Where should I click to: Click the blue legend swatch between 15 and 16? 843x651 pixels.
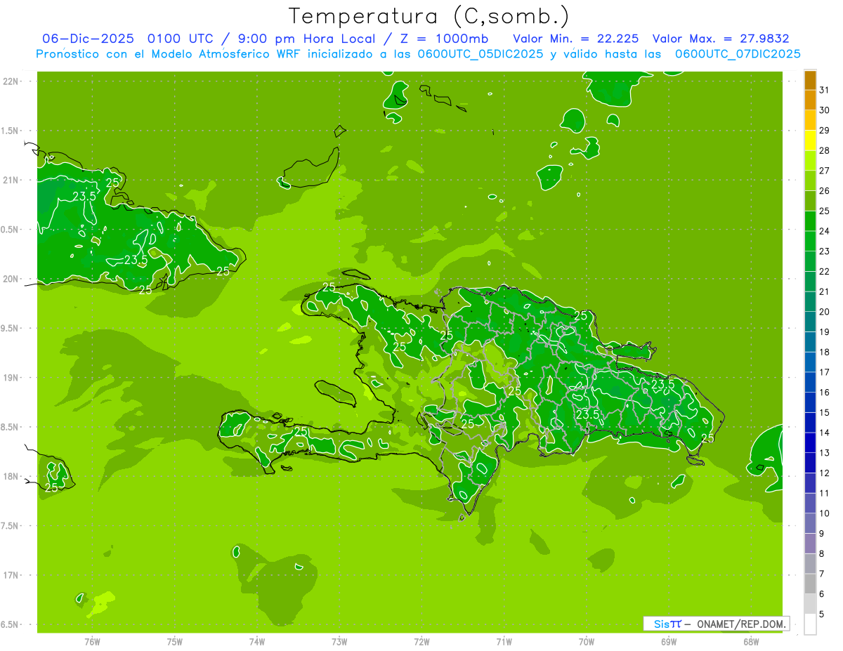[x=811, y=402]
